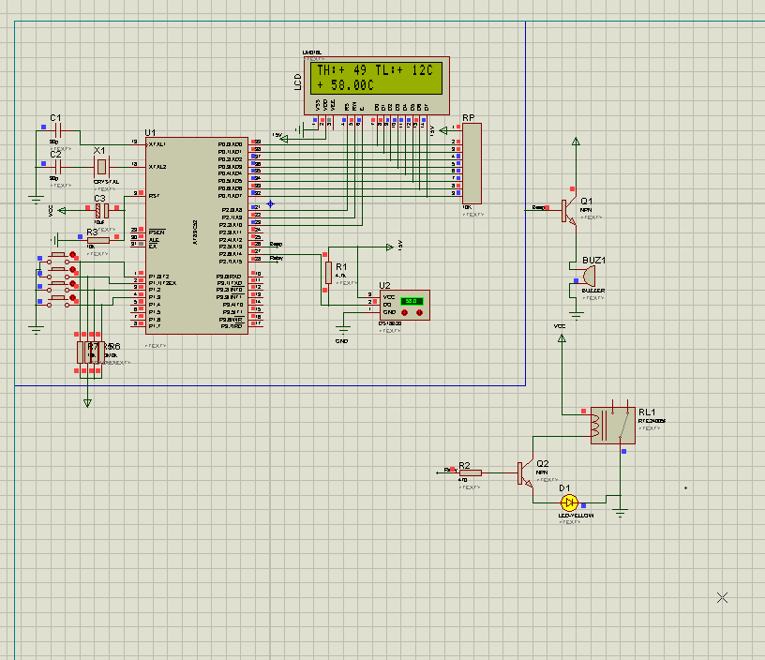Select NPN transistor Q2
The width and height of the screenshot is (765, 660).
(525, 473)
